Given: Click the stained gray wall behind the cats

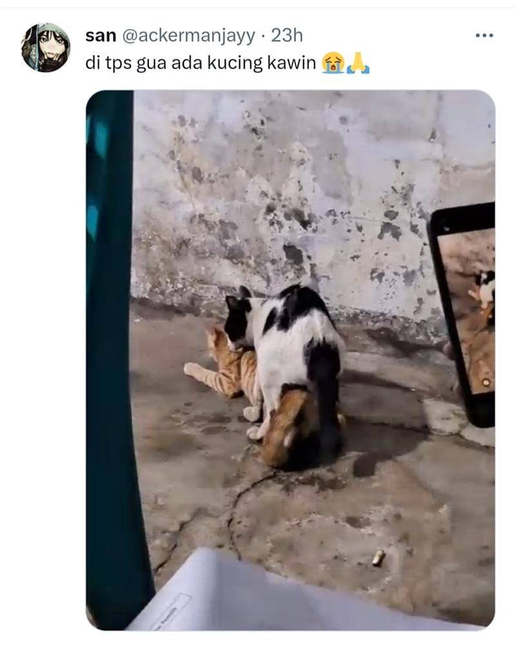Looking at the screenshot, I should [x=290, y=181].
